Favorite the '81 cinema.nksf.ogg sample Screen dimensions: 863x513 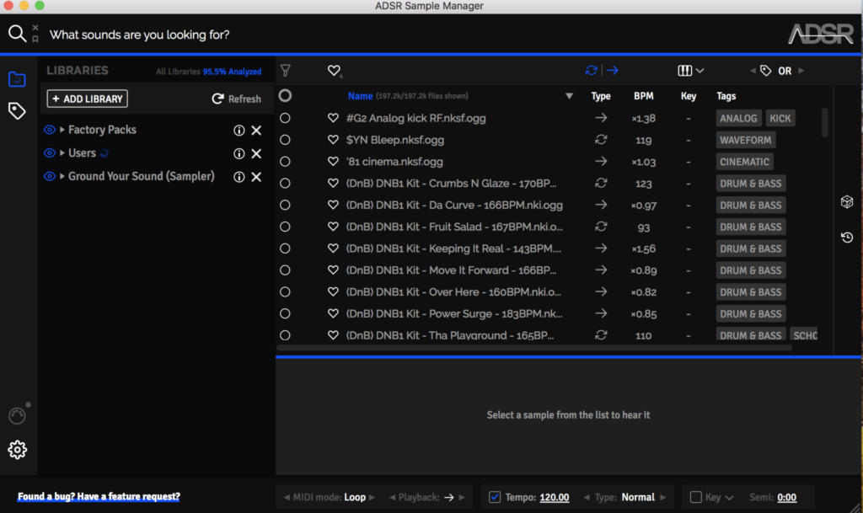333,162
